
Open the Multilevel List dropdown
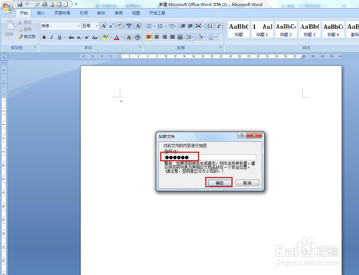click(173, 26)
